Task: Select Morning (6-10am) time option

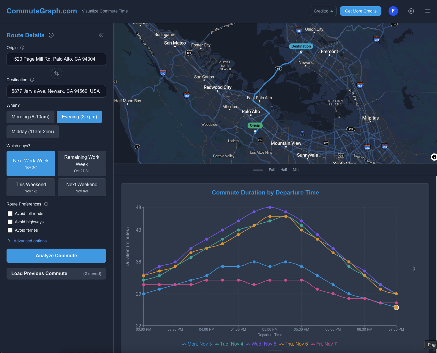Action: click(x=30, y=117)
